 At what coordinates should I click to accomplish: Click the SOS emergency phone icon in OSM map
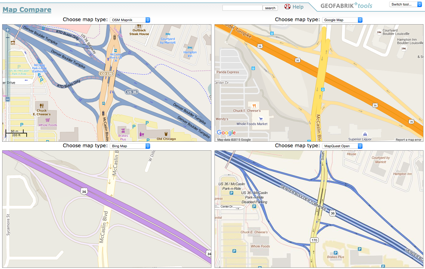point(13,42)
